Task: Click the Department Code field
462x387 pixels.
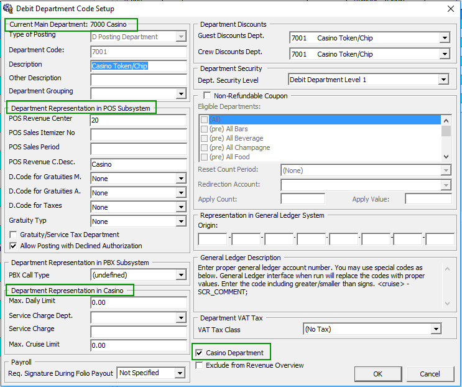Action: (x=139, y=52)
